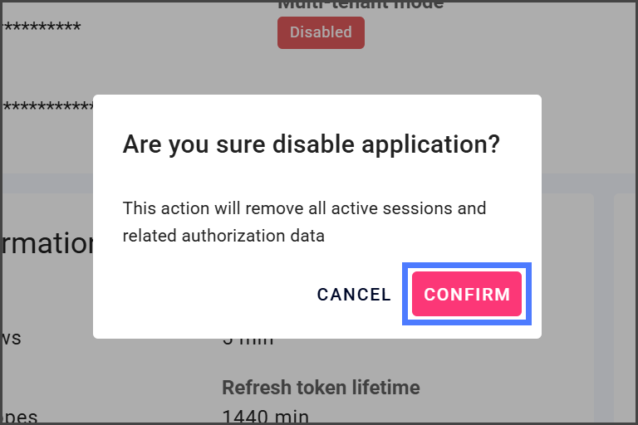
Task: Click the truncated "pes" label
Action: (x=21, y=415)
